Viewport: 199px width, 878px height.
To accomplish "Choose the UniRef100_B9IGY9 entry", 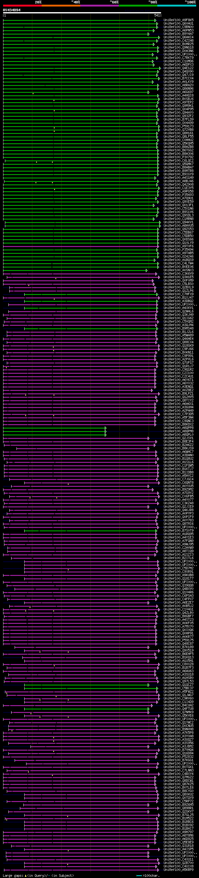I will (178, 174).
